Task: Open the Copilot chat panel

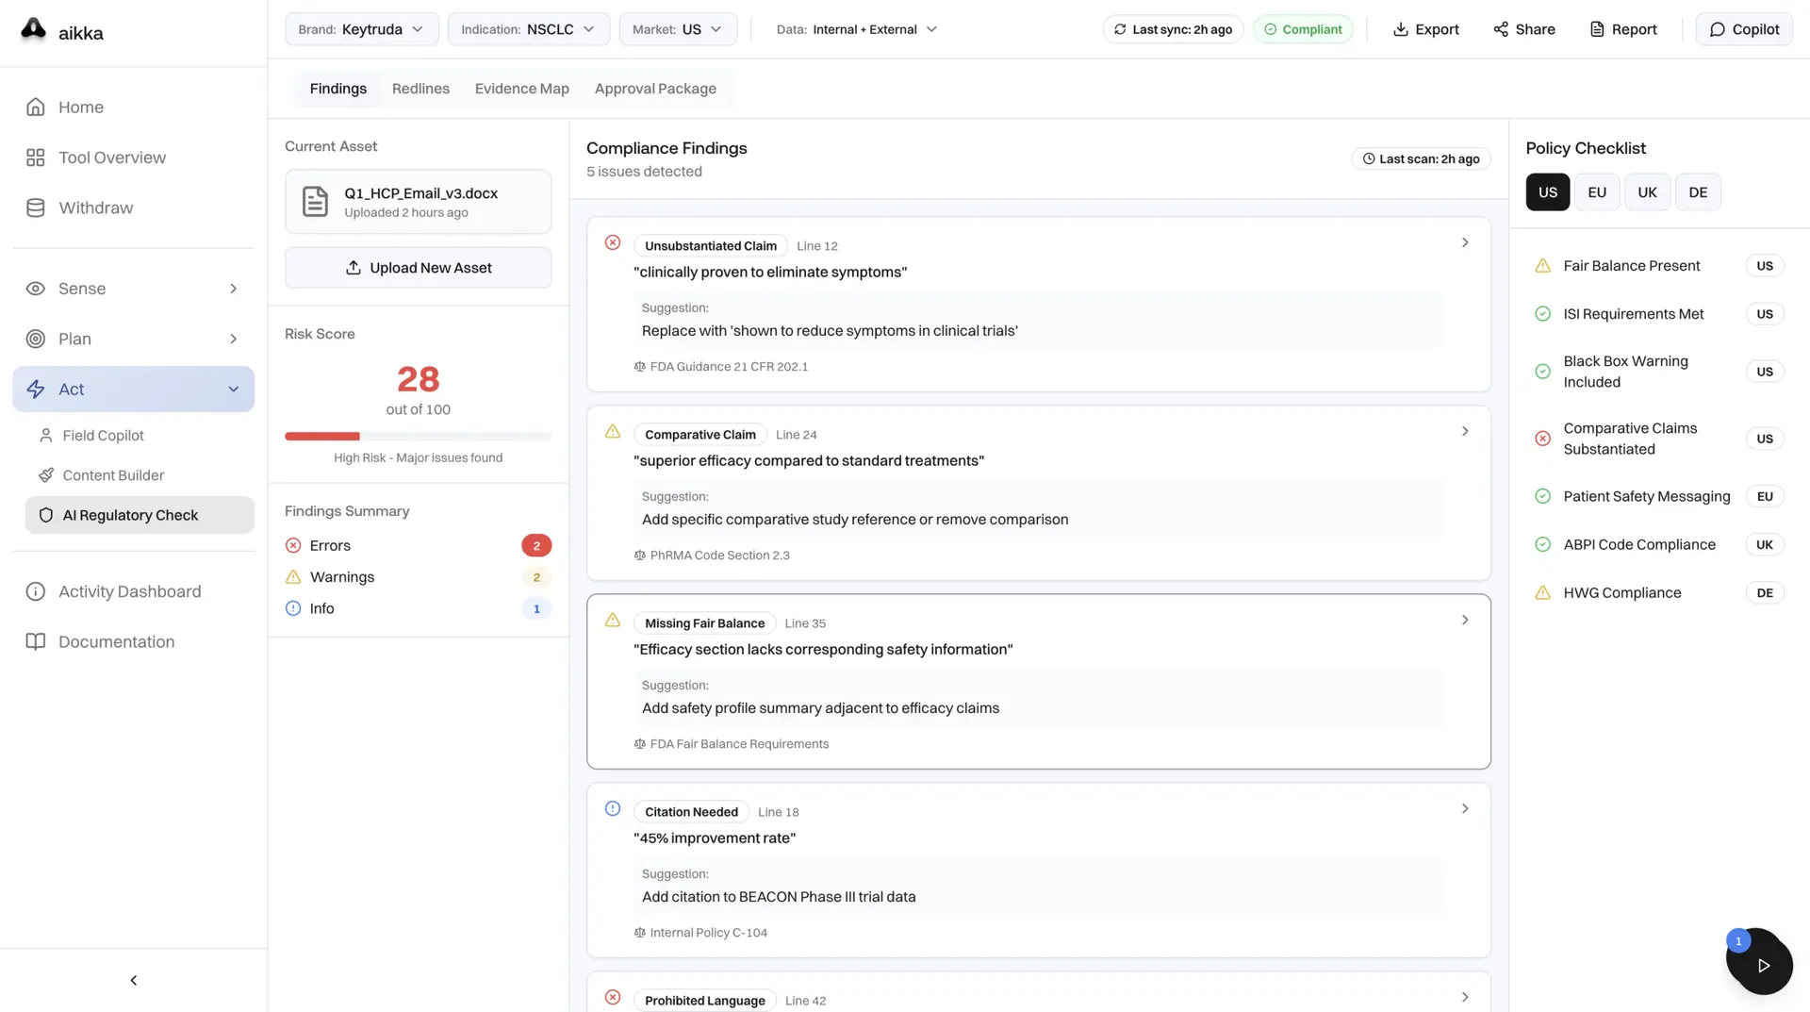Action: coord(1744,29)
